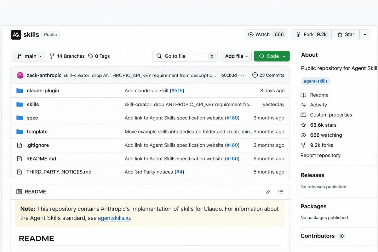
Task: Open the 23 Commits history
Action: [x=268, y=75]
